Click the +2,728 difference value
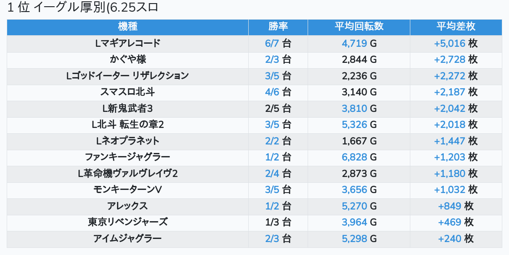The height and width of the screenshot is (255, 509). click(x=450, y=59)
